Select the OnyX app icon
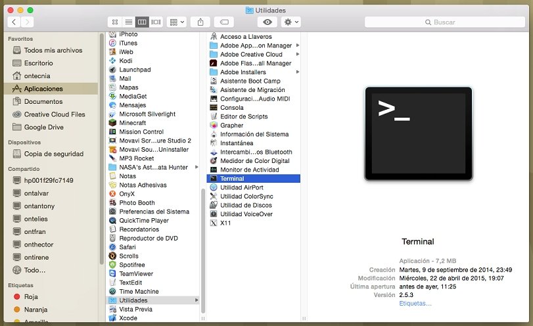 click(x=112, y=194)
